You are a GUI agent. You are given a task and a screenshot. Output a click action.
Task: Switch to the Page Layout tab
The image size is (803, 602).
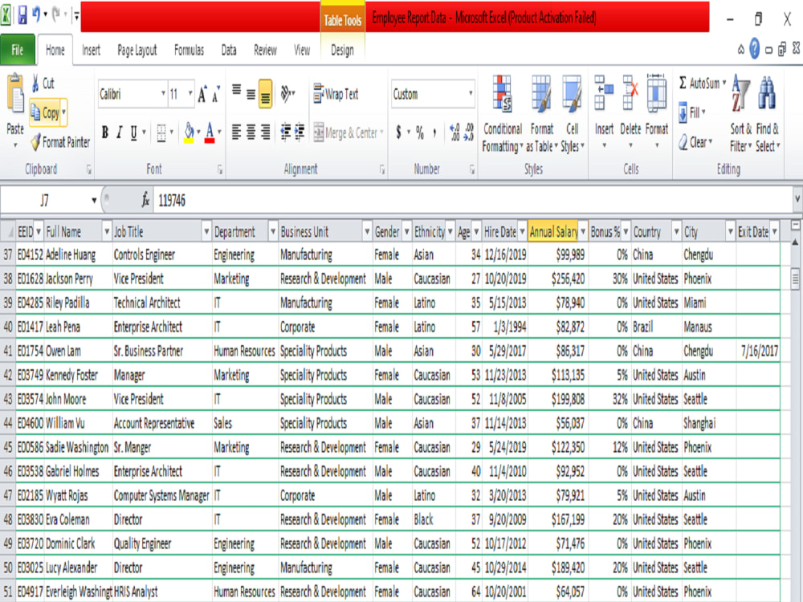click(x=137, y=50)
